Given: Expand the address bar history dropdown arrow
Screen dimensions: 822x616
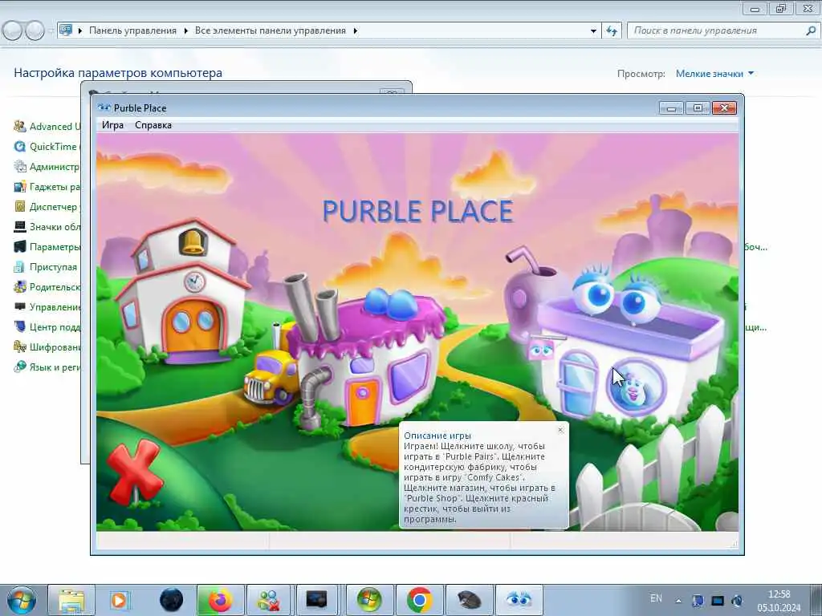Looking at the screenshot, I should (x=593, y=30).
